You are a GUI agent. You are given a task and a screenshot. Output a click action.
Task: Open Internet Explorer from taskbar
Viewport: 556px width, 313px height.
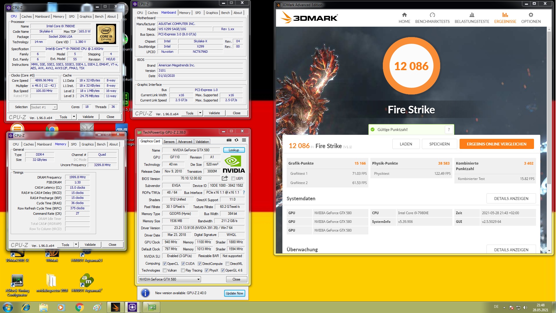26,307
